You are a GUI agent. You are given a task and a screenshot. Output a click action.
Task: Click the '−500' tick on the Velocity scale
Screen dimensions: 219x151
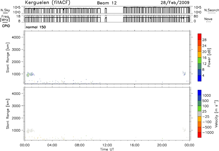tap(207, 127)
